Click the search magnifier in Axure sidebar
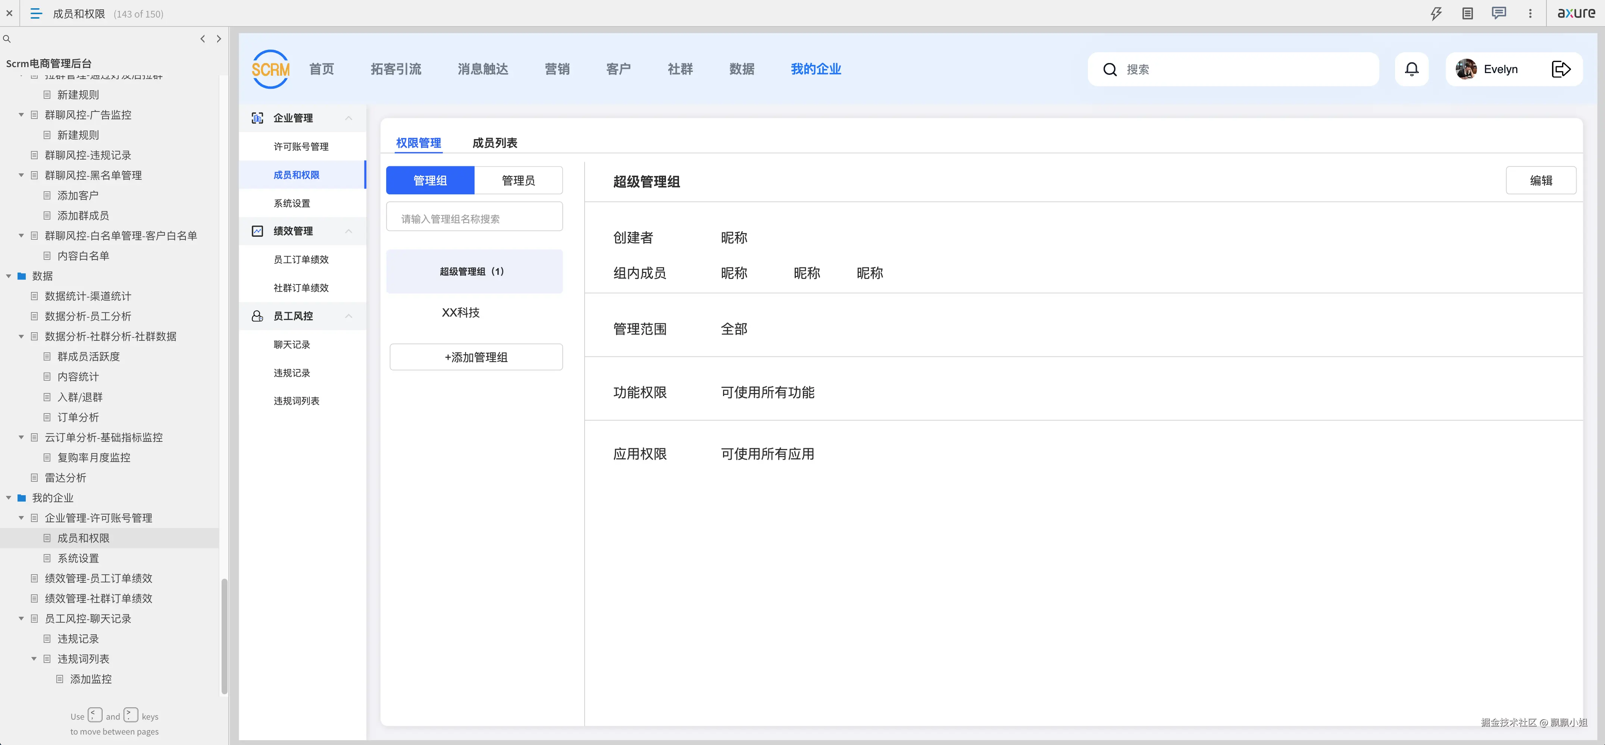This screenshot has height=745, width=1605. pyautogui.click(x=7, y=39)
